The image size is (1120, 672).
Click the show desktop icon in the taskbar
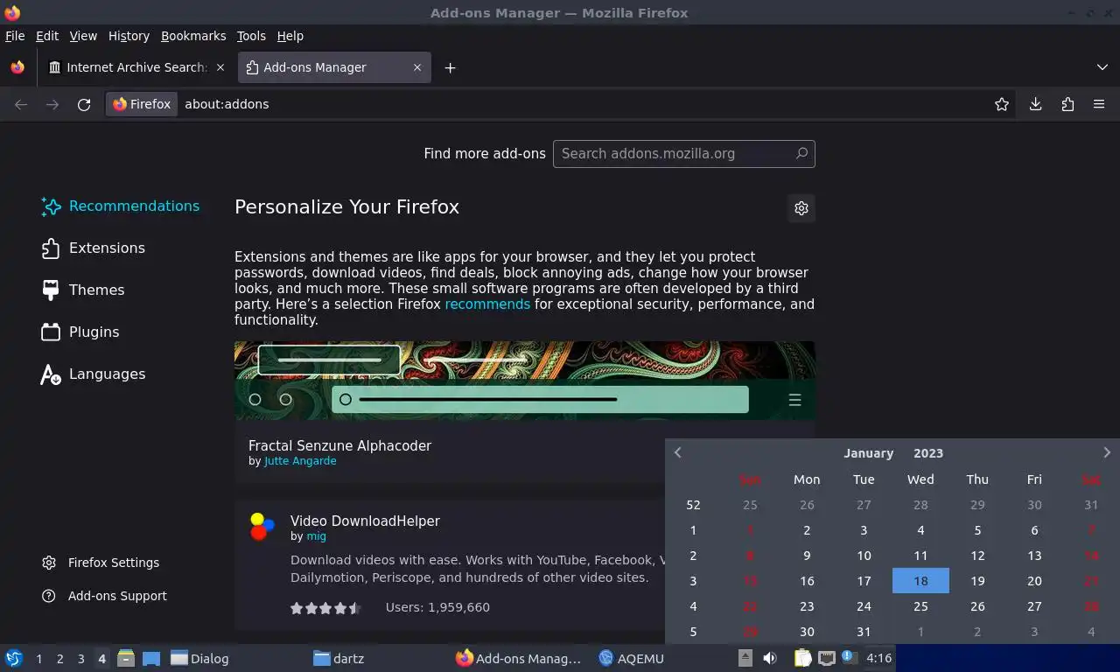pos(150,658)
